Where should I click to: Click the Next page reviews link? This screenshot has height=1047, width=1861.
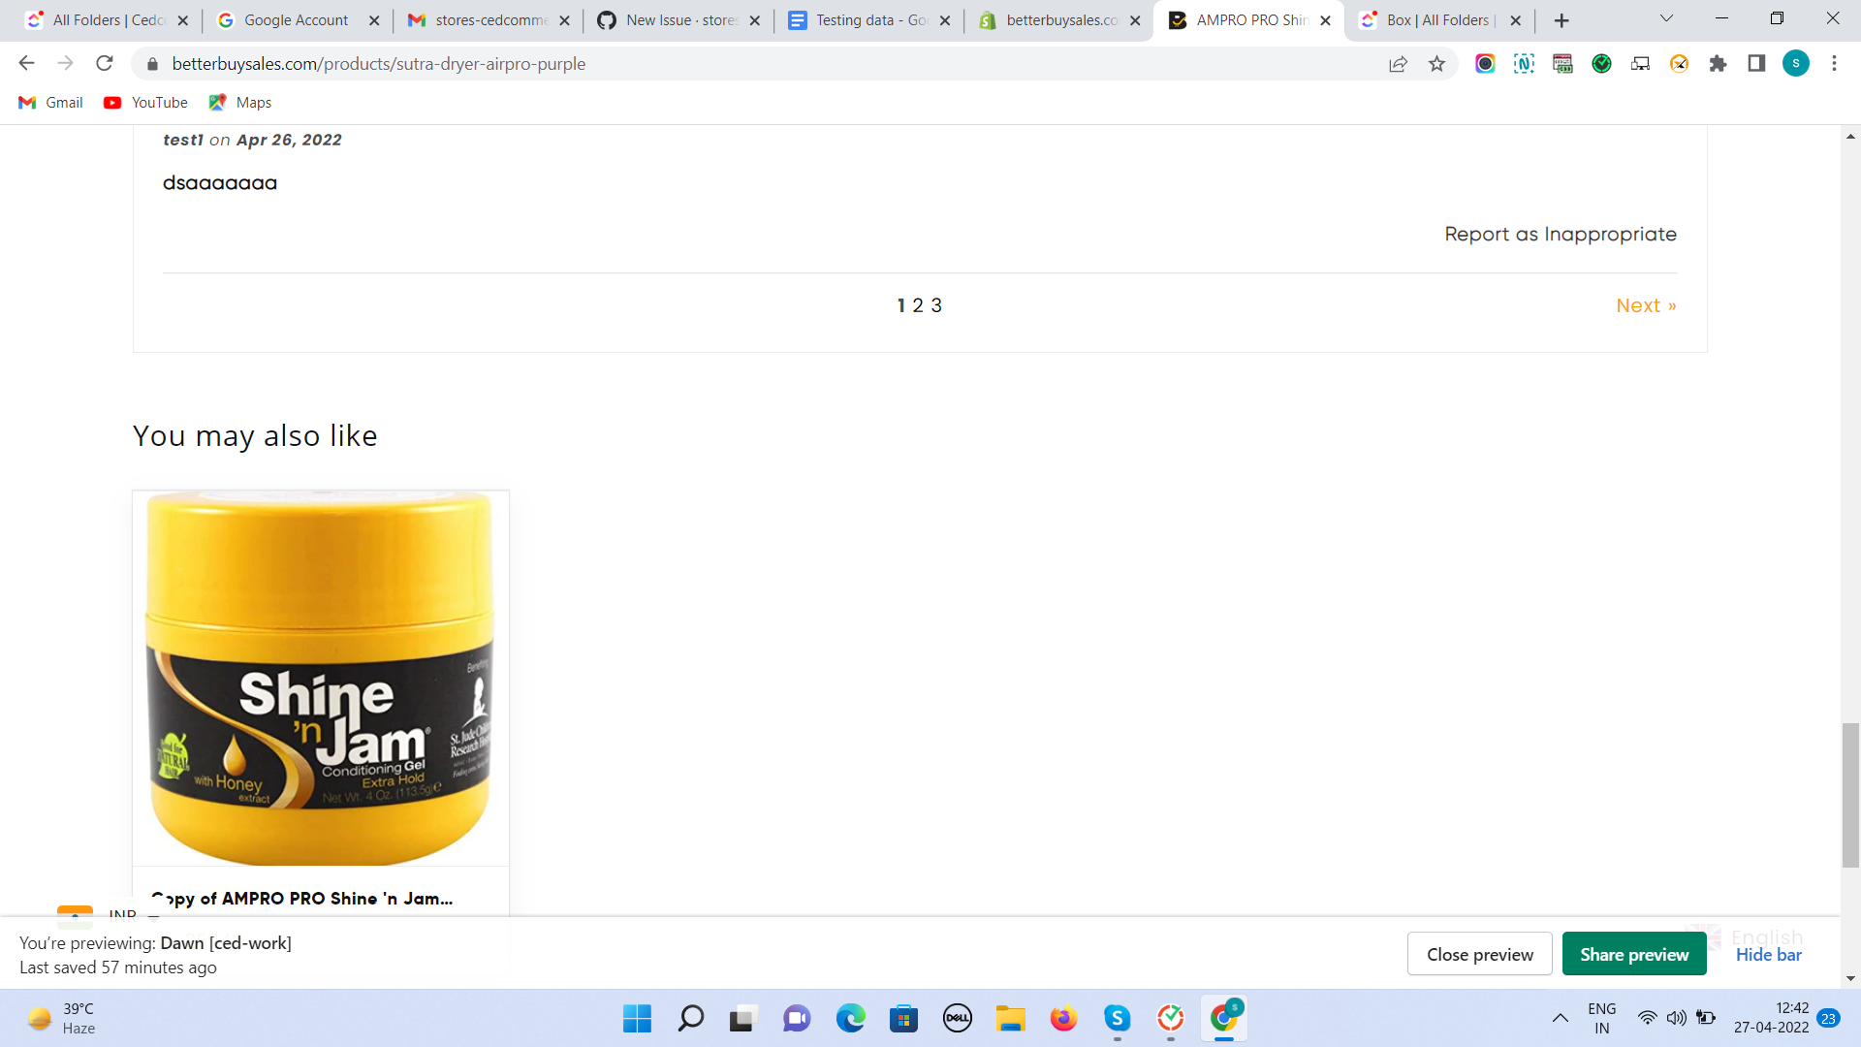(x=1645, y=305)
